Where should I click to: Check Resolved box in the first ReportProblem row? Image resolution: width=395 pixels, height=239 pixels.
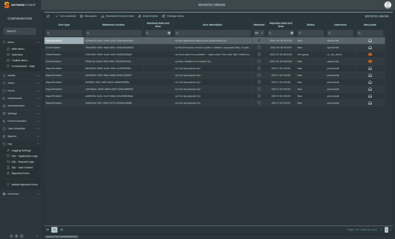259,40
